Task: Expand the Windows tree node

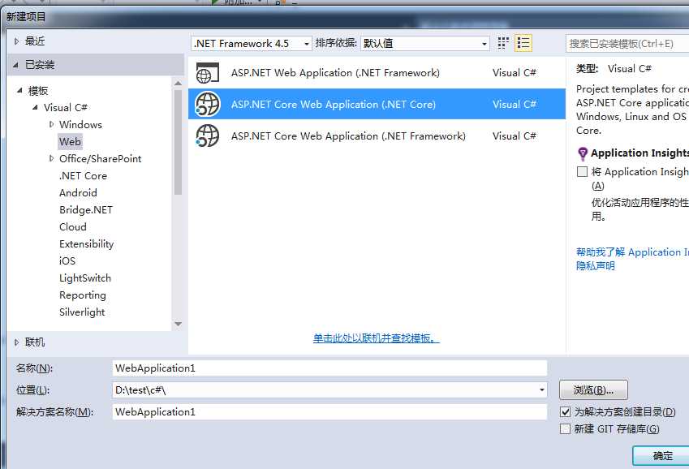Action: [51, 124]
